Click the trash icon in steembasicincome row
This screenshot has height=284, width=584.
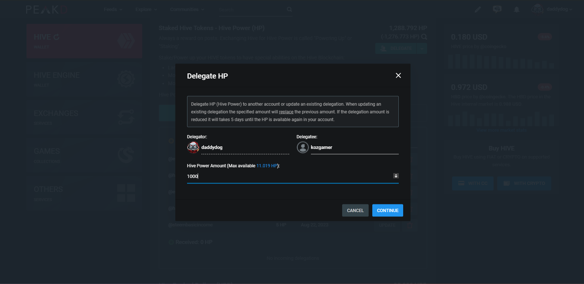(410, 225)
